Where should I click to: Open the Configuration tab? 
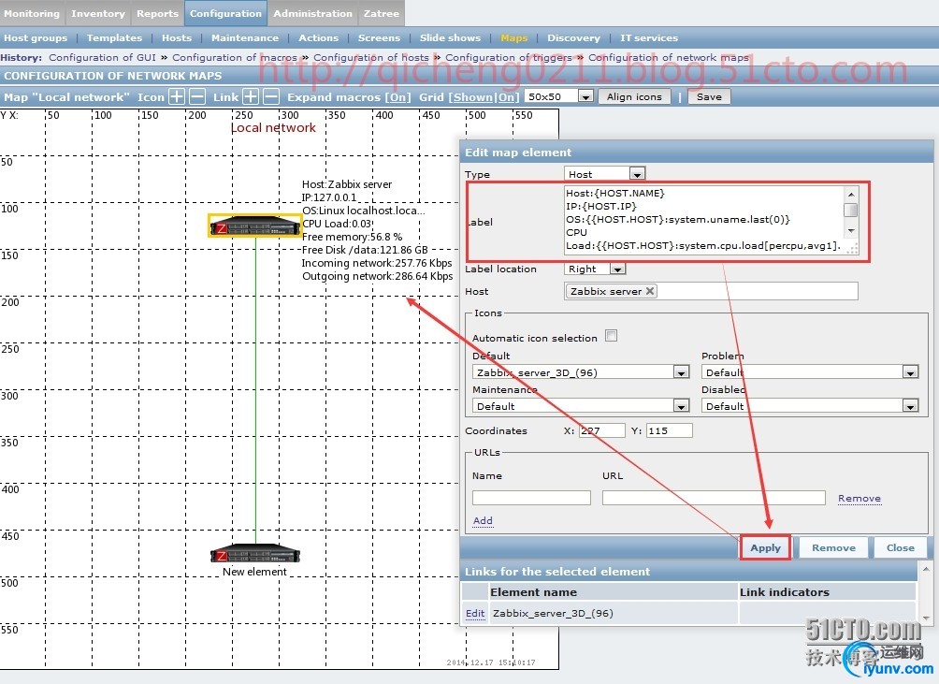pos(225,13)
